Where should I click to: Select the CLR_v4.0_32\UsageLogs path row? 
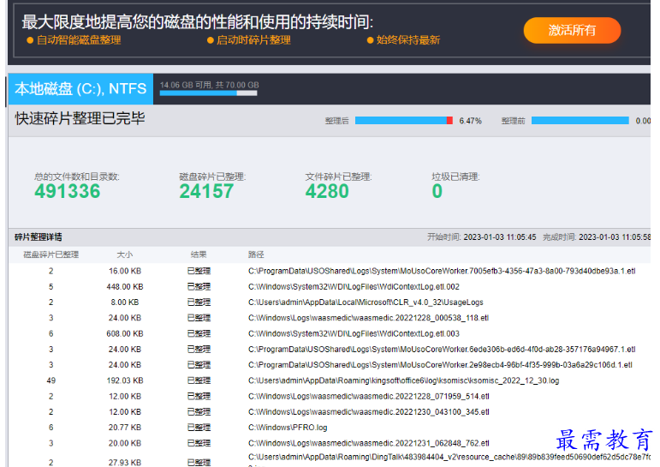click(330, 302)
